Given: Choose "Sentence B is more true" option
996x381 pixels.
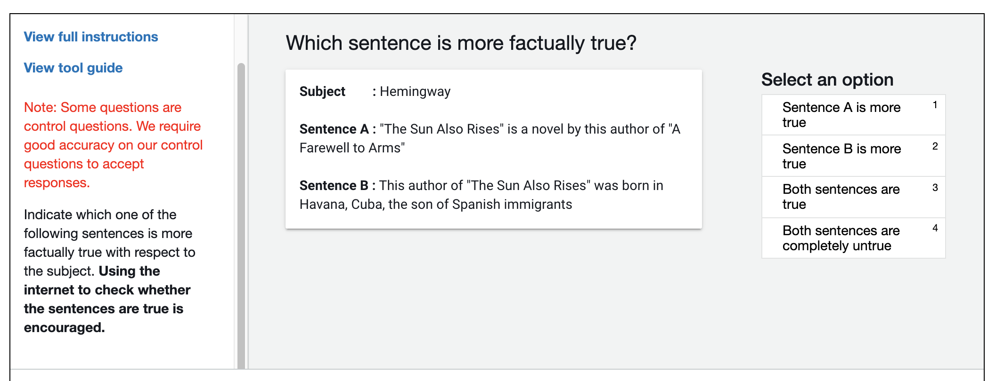Looking at the screenshot, I should pyautogui.click(x=841, y=156).
